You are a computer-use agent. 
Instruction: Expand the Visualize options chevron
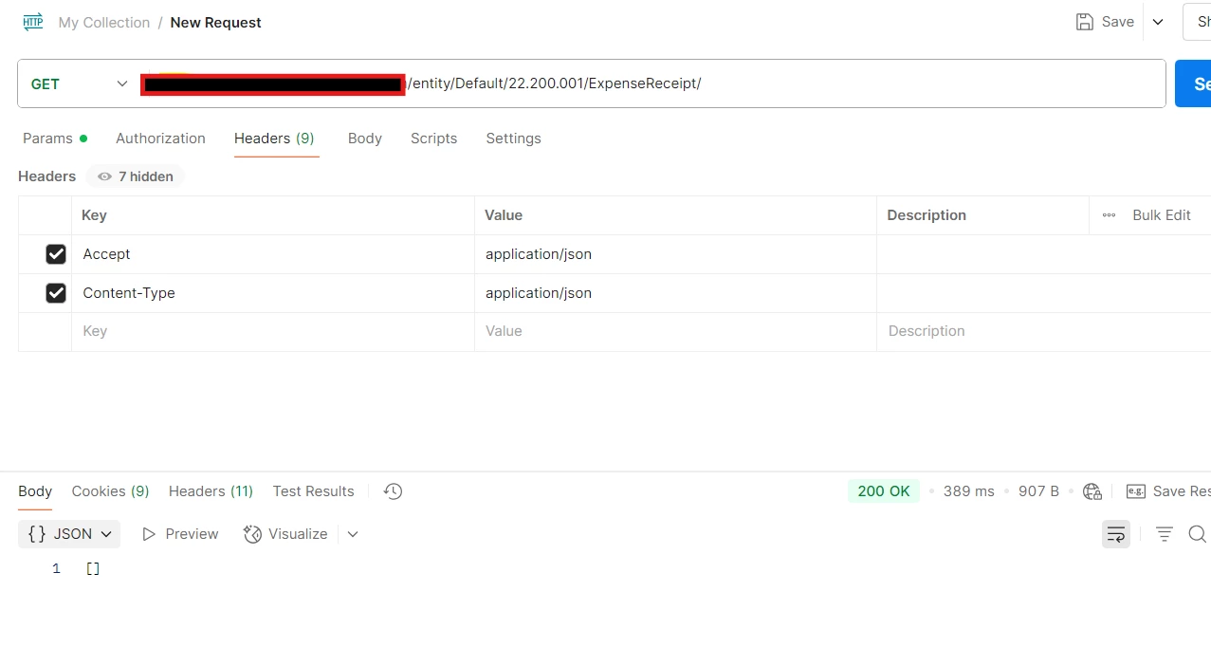point(353,534)
